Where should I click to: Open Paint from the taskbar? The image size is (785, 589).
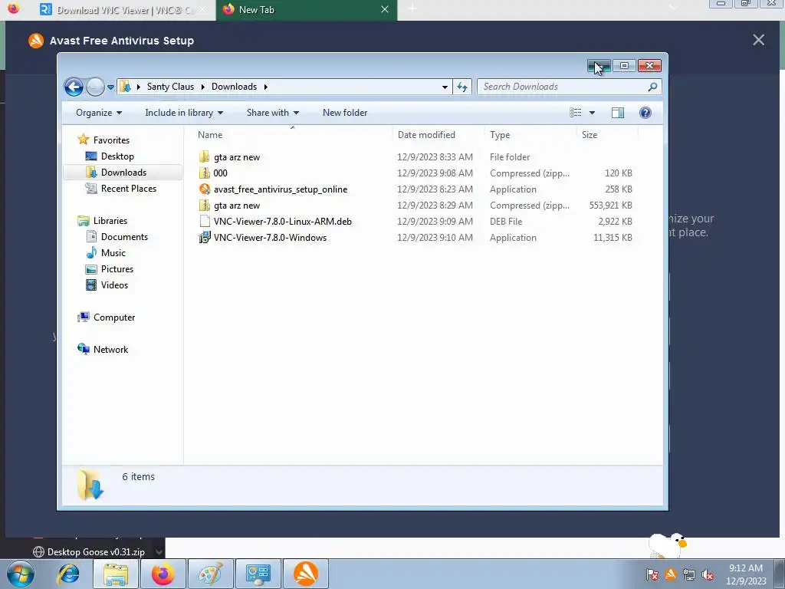[x=210, y=574]
